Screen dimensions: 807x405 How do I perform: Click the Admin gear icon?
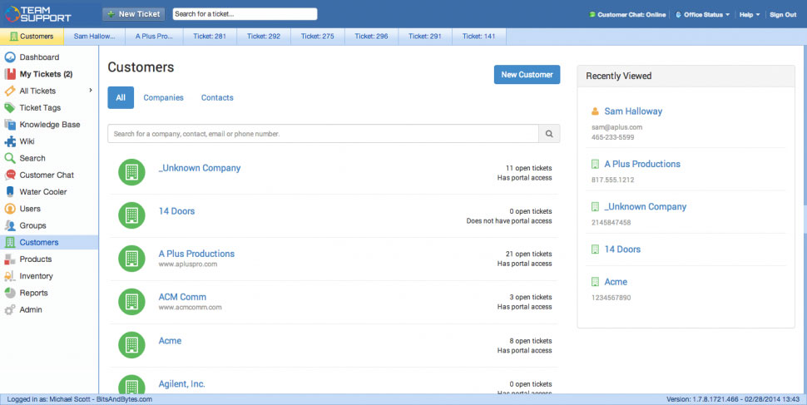[10, 310]
